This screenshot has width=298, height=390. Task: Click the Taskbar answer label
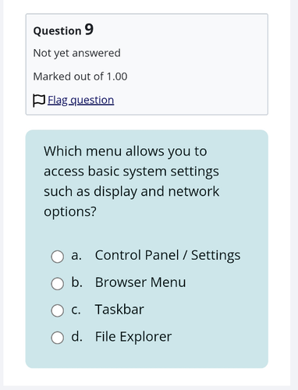pyautogui.click(x=119, y=310)
